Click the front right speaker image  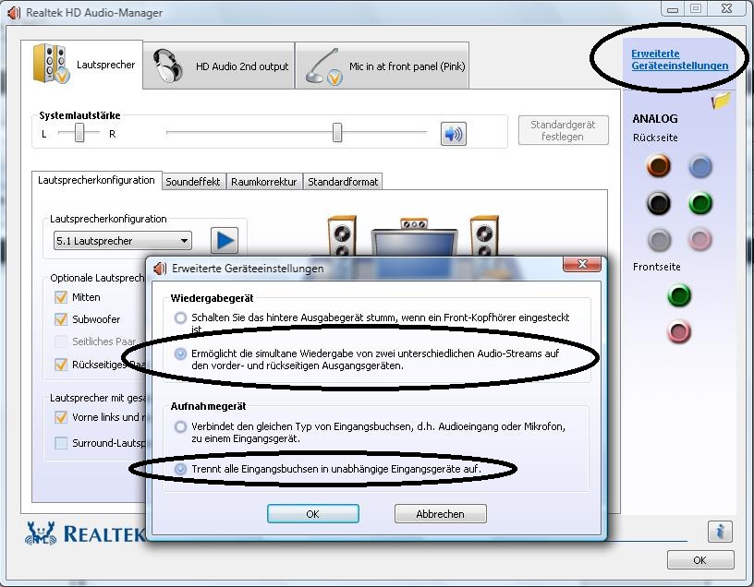pyautogui.click(x=484, y=235)
